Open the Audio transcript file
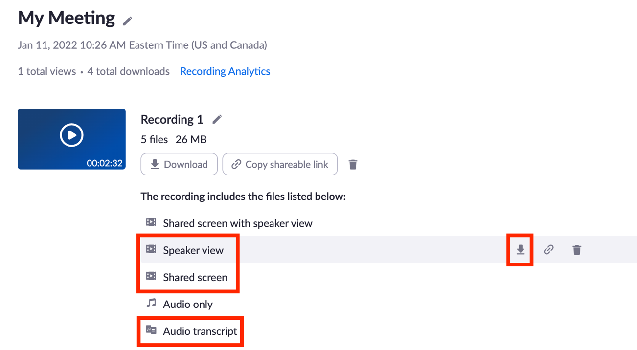 click(x=200, y=331)
